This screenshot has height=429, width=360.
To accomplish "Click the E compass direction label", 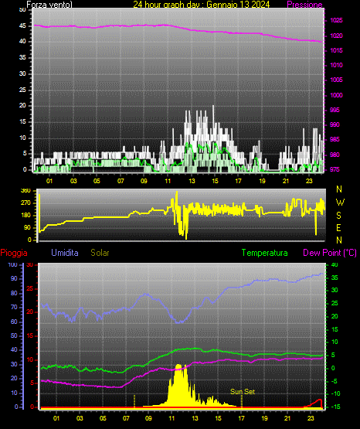I will click(338, 227).
